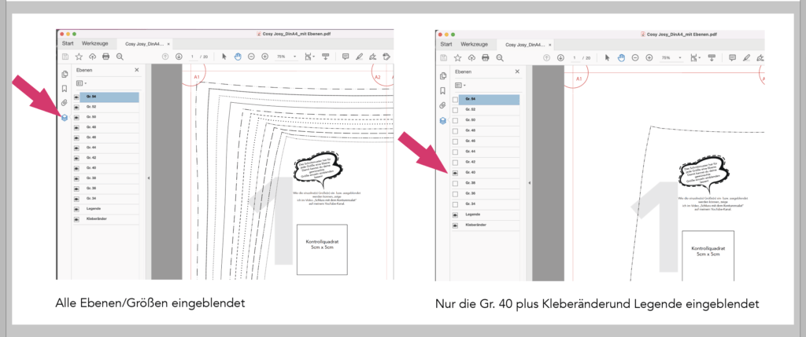Open the bookmarks sidebar icon in right window

(x=443, y=90)
